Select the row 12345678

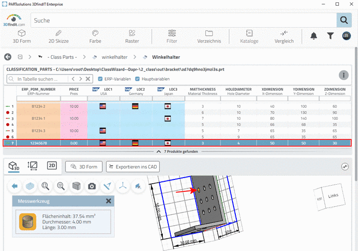pos(177,143)
